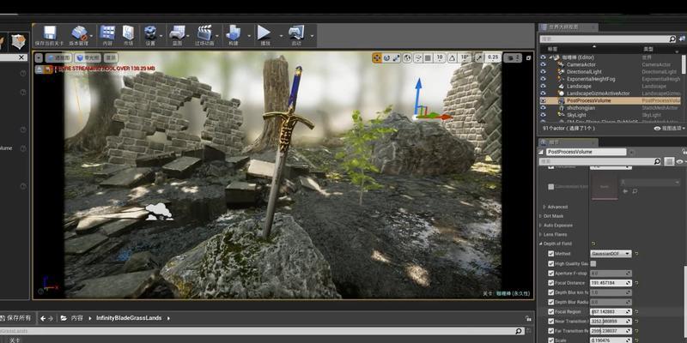
Task: Click the Focal Distance value field
Action: [x=611, y=283]
